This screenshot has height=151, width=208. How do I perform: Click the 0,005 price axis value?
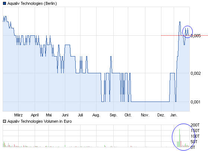[x=196, y=36]
